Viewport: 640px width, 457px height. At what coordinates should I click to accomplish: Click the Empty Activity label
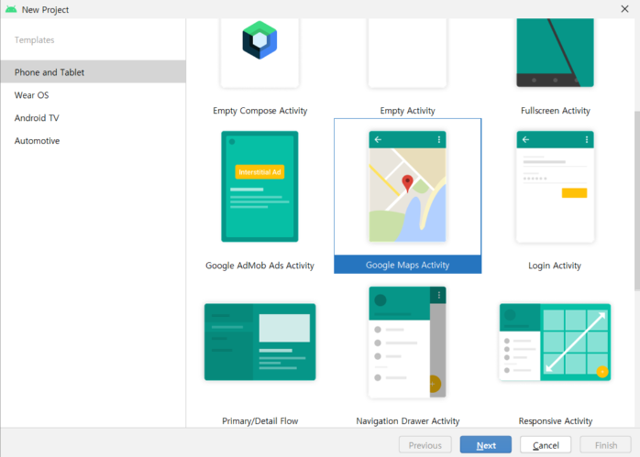(407, 111)
